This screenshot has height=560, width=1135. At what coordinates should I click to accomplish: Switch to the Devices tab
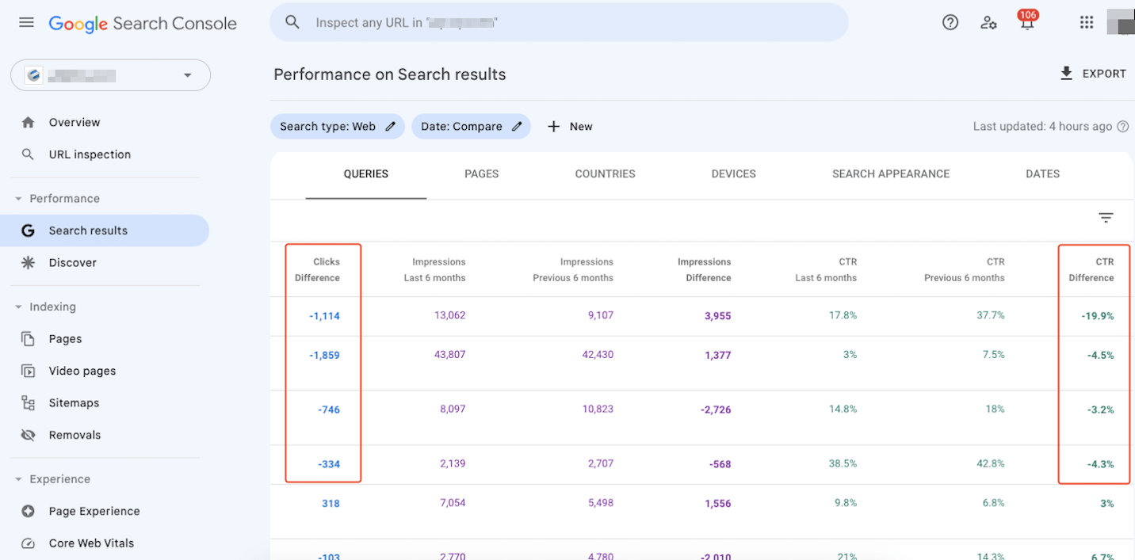click(x=734, y=174)
